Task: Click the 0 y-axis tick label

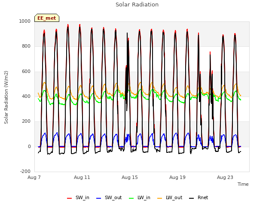Action: 29,147
